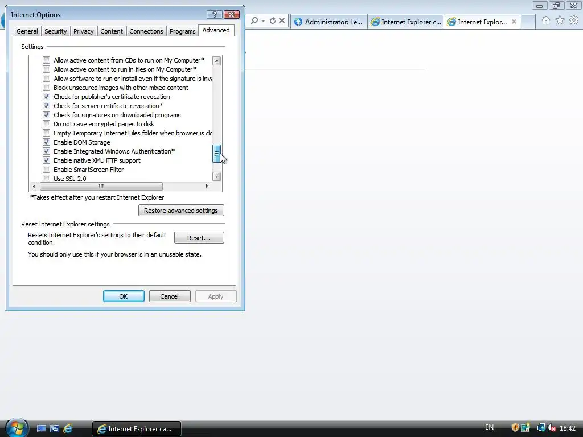Open the address bar autocomplete dropdown arrow
The image size is (583, 437).
[263, 21]
